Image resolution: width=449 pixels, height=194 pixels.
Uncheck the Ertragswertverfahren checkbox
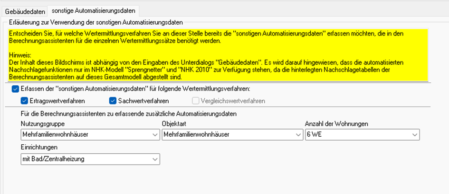tap(24, 100)
